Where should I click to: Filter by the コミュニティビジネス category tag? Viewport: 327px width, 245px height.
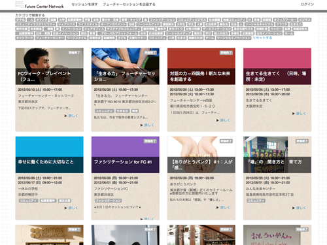pyautogui.click(x=192, y=20)
